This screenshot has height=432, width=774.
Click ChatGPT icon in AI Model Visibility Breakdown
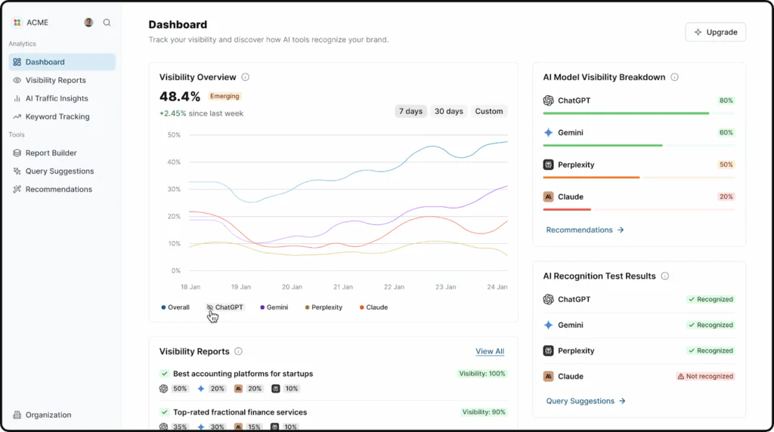click(x=549, y=100)
